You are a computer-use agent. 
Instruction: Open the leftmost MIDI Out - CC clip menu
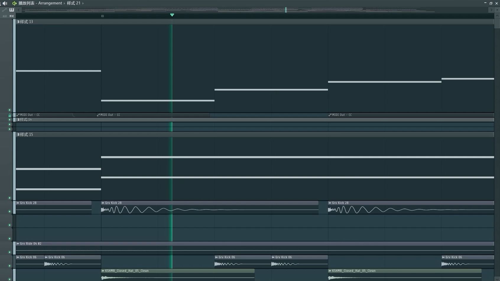click(18, 115)
